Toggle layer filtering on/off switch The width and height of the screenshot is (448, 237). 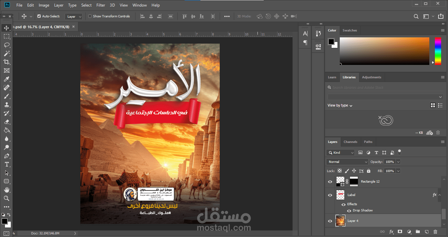(399, 152)
